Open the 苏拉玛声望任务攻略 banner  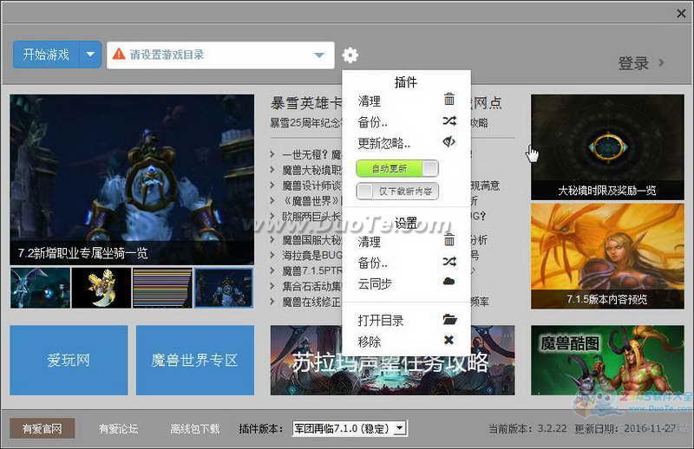[x=392, y=360]
